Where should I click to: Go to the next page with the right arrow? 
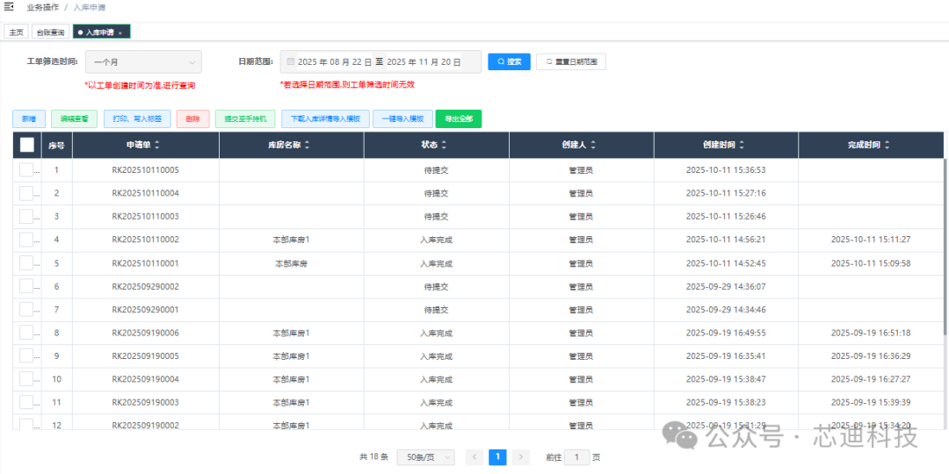click(520, 457)
